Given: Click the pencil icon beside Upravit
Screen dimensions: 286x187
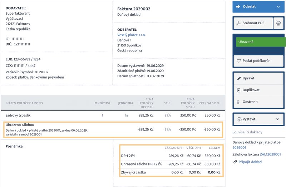Looking at the screenshot, I should pyautogui.click(x=238, y=78).
